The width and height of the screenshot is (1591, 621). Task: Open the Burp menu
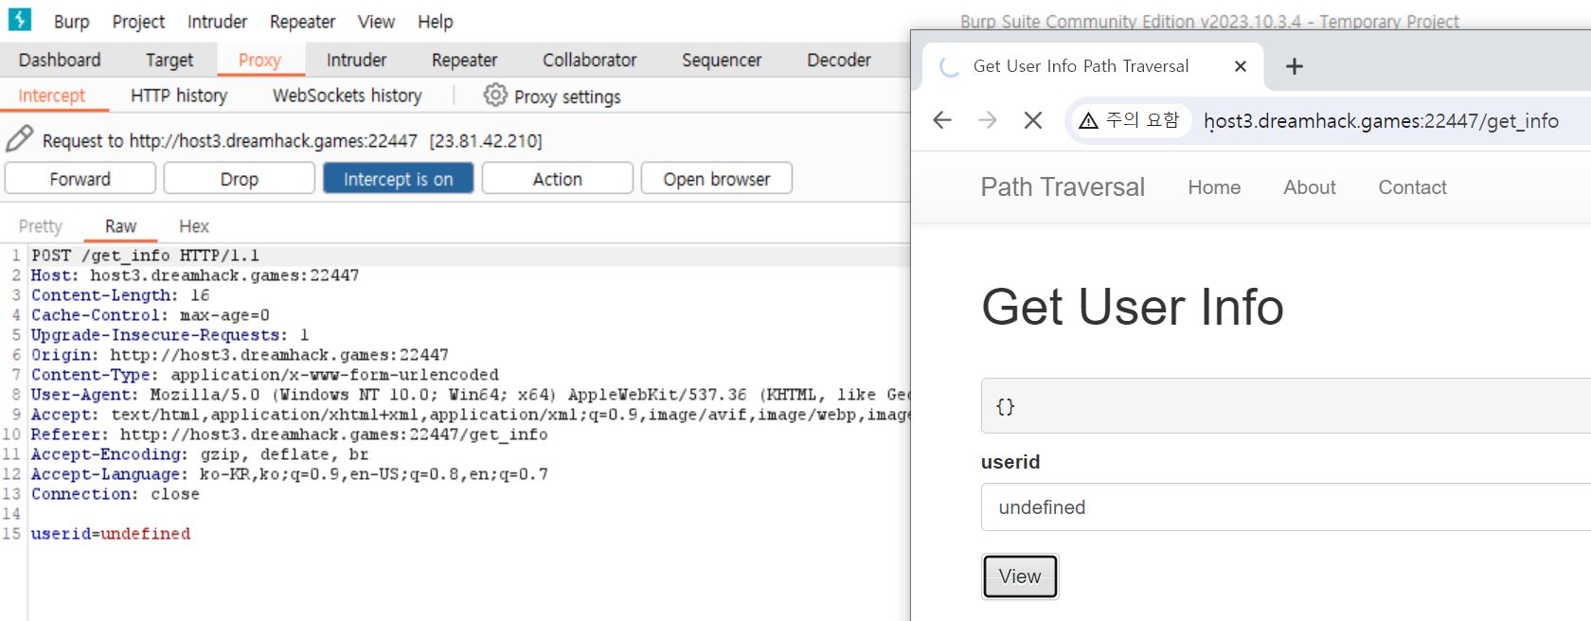pos(71,21)
